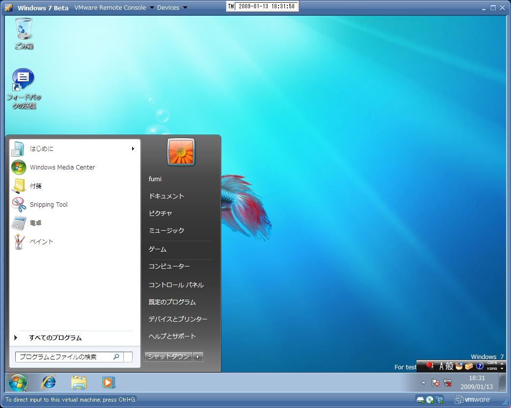Click the Show Desktop strip beside the clock
This screenshot has height=408, width=511.
502,382
